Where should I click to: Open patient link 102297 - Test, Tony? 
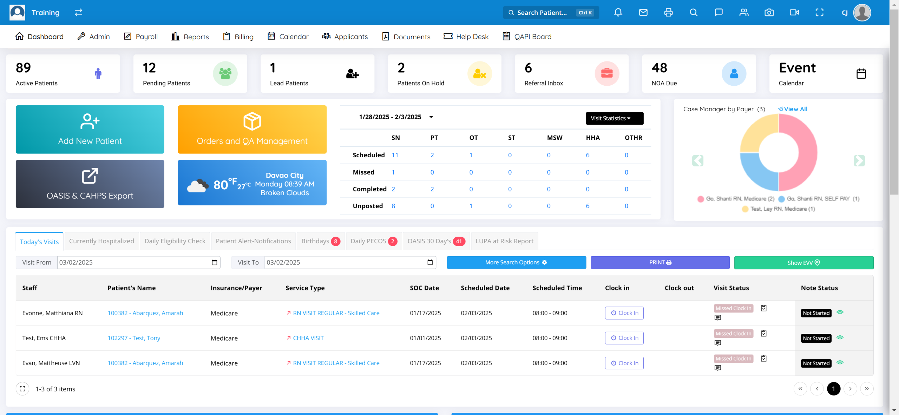(134, 338)
